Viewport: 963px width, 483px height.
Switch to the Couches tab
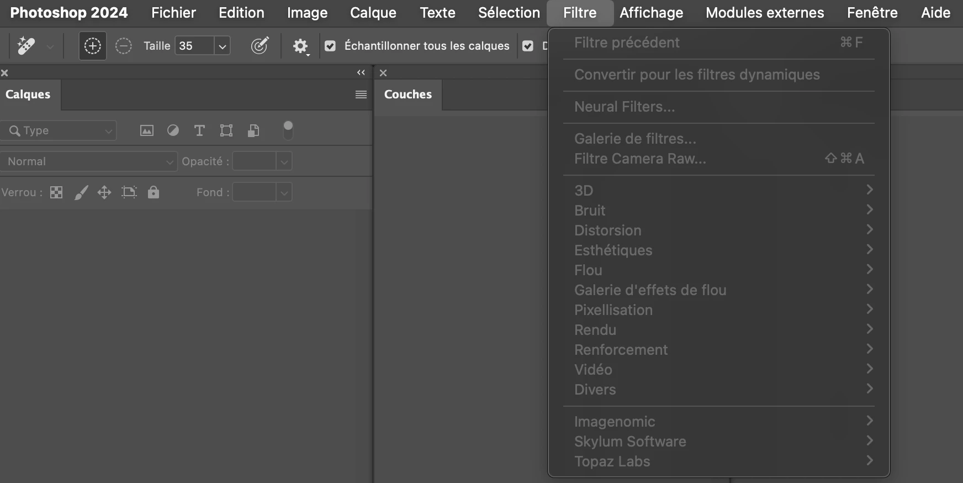pos(408,95)
